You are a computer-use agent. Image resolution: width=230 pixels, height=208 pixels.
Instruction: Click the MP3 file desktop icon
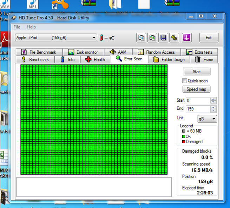click(x=32, y=5)
